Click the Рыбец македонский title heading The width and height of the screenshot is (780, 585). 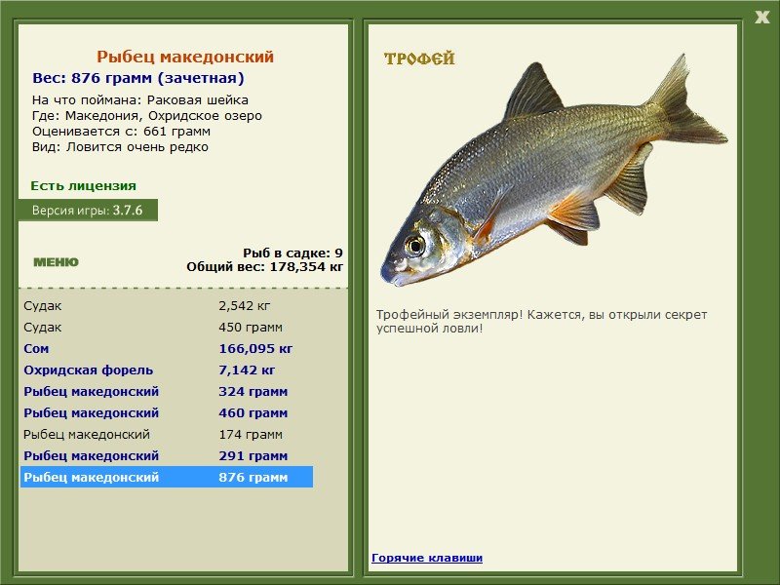tap(185, 57)
